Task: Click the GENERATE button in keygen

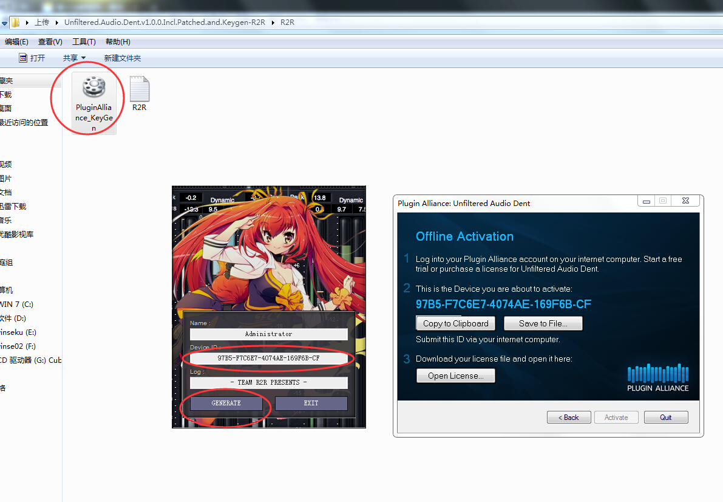Action: [226, 403]
